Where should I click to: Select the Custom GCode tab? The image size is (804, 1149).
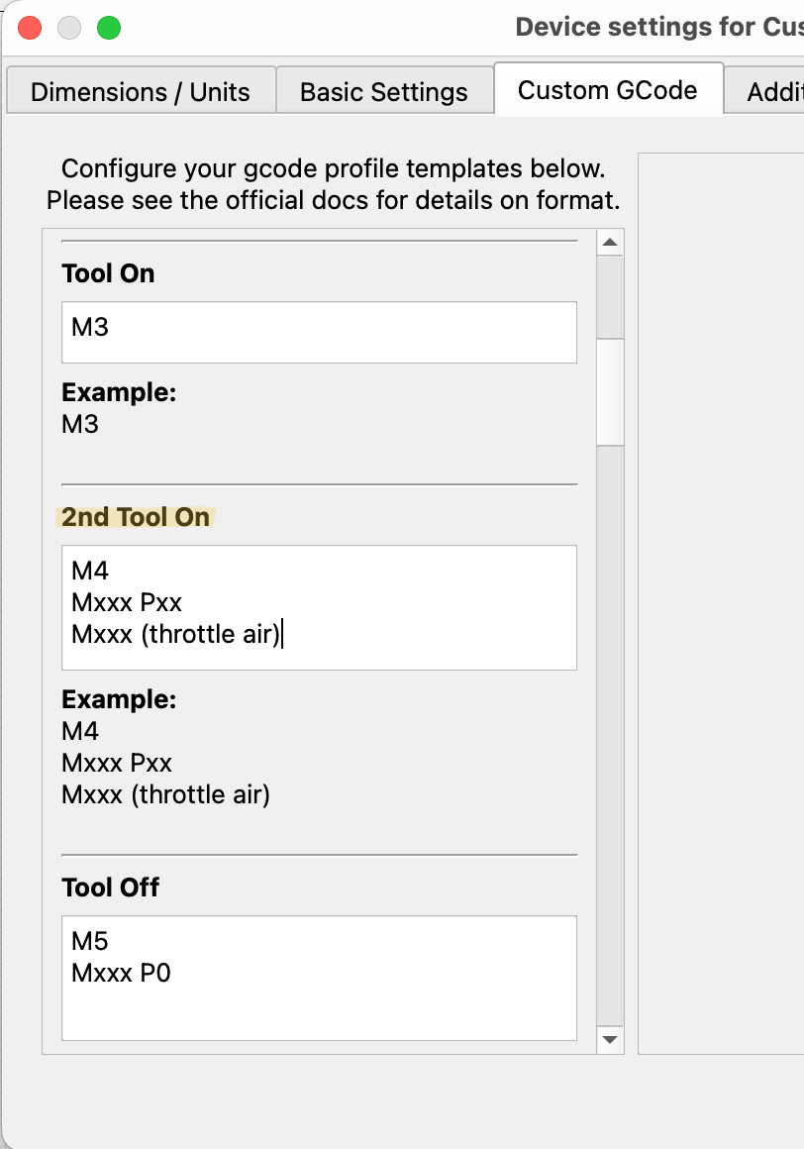pos(607,90)
